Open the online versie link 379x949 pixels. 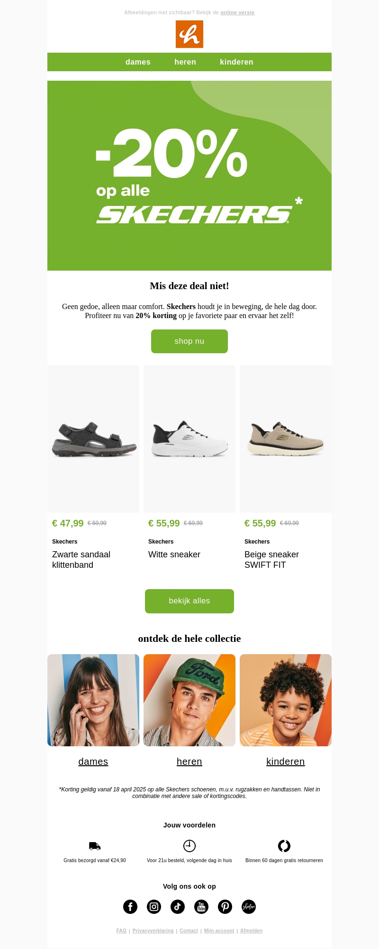(x=237, y=12)
